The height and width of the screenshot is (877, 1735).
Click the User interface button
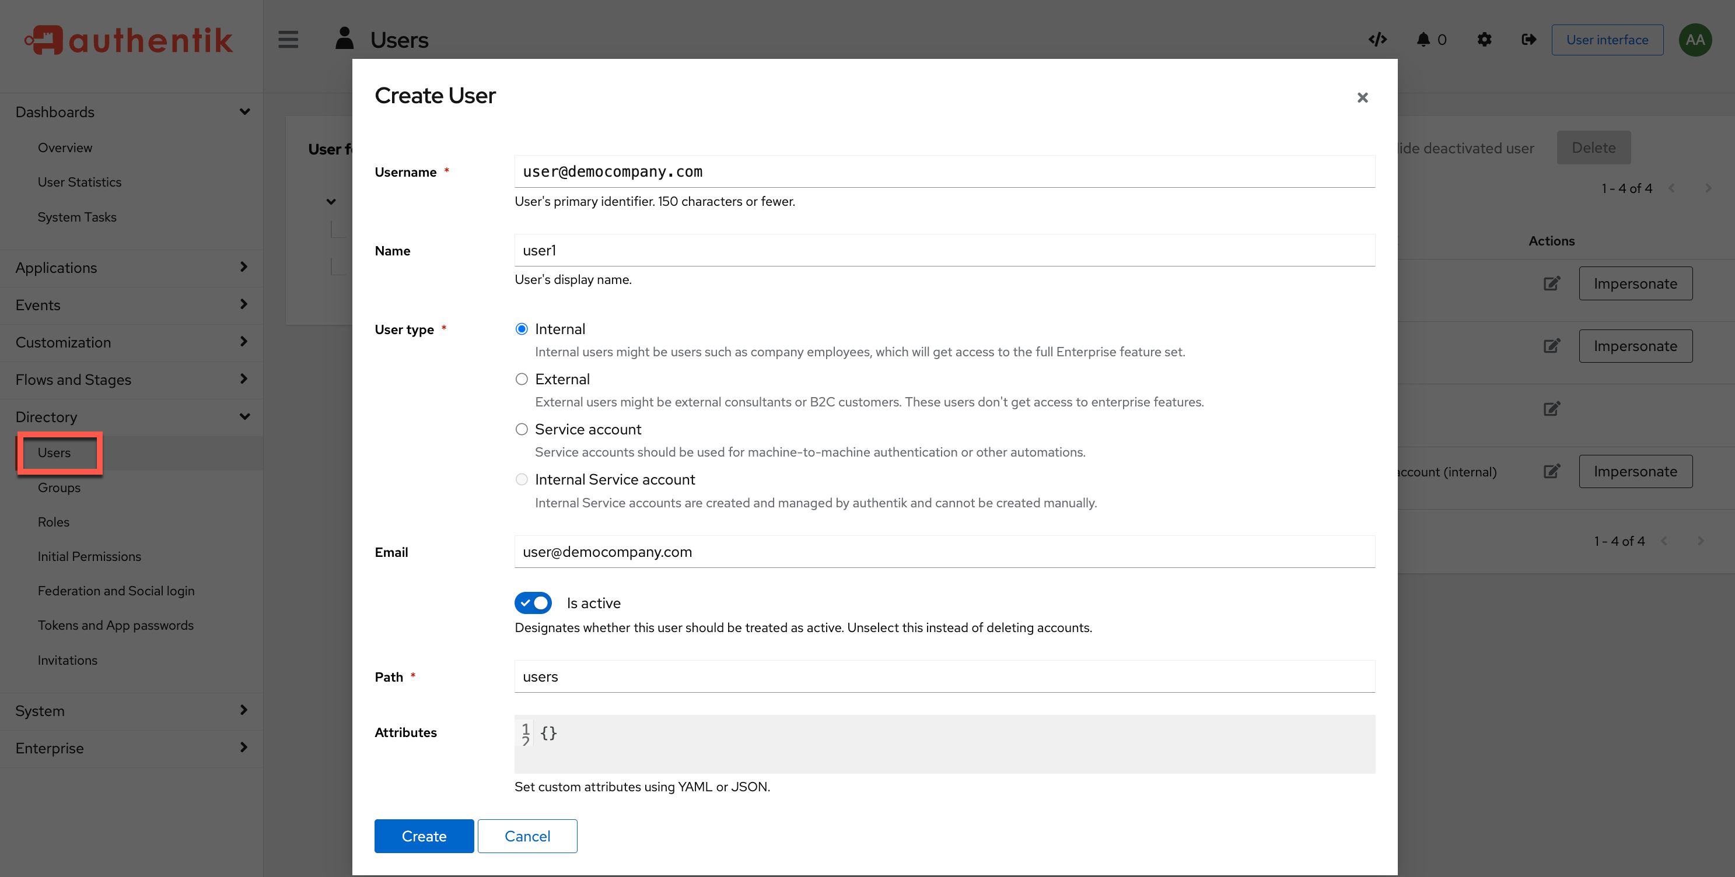pos(1607,40)
